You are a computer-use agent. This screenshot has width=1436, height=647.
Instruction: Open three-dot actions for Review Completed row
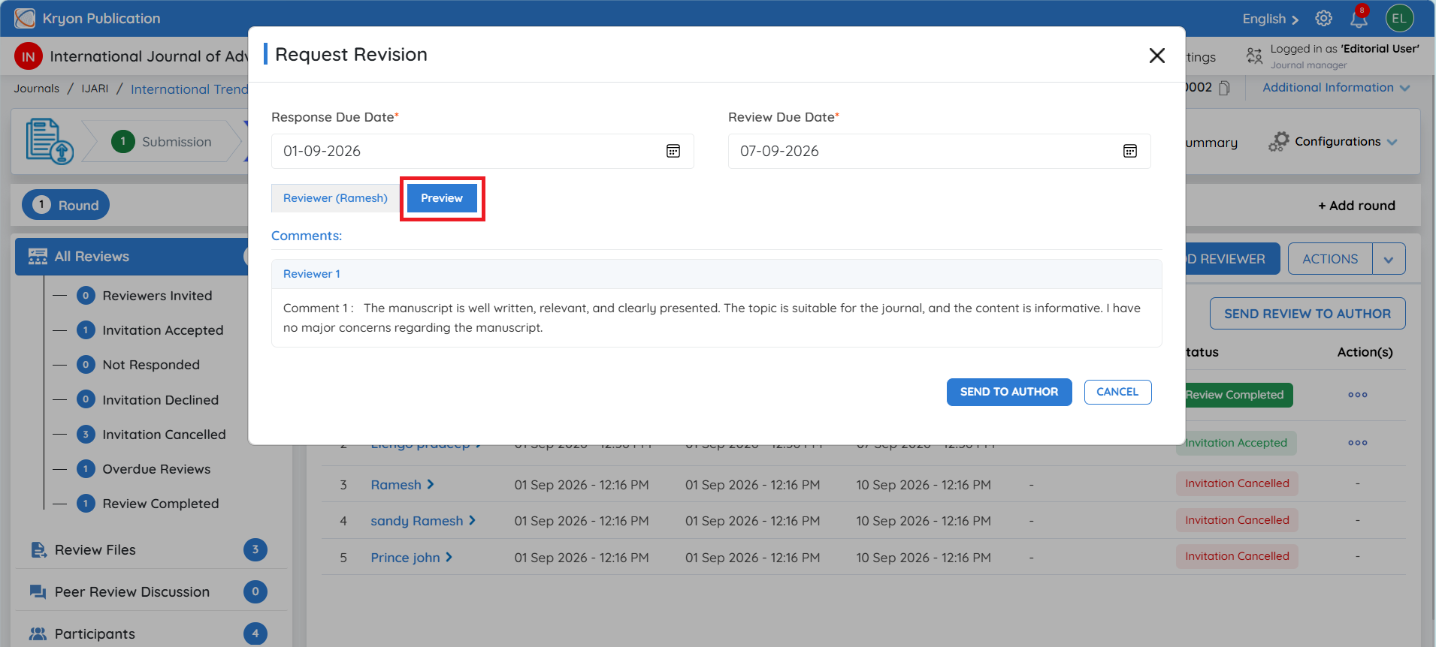[x=1358, y=395]
